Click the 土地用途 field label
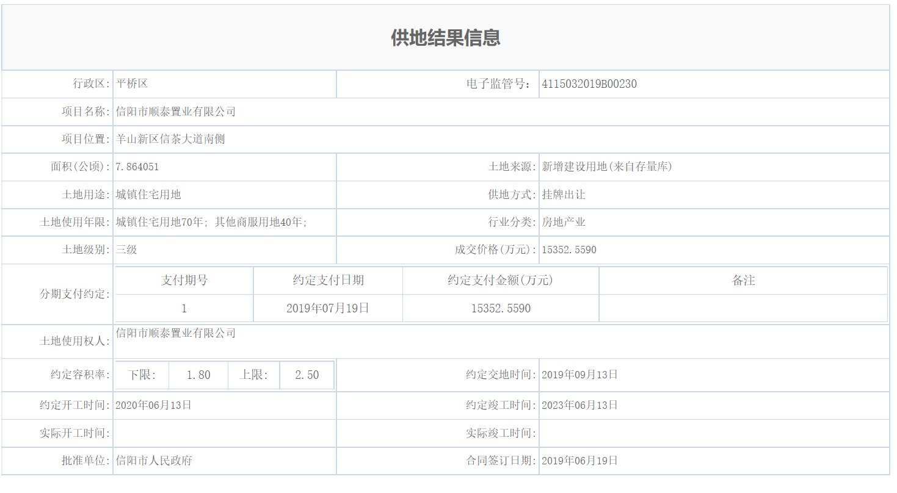 click(86, 195)
